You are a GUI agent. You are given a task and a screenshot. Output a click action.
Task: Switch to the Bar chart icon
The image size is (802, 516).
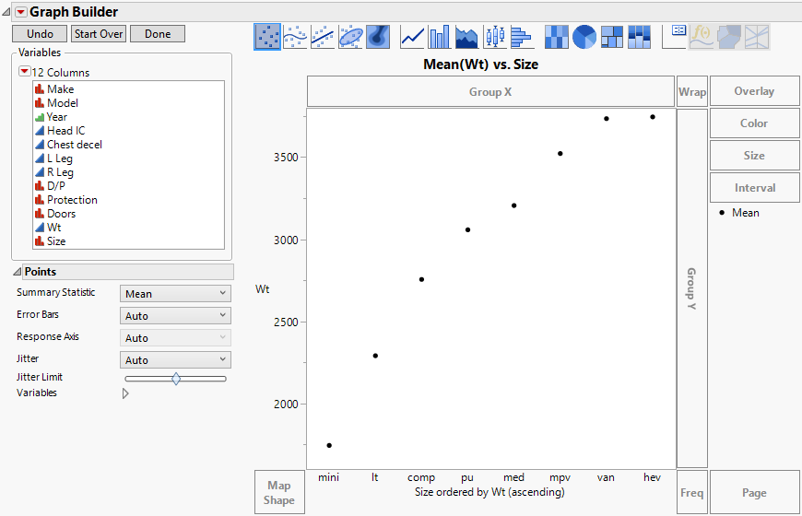pos(440,36)
